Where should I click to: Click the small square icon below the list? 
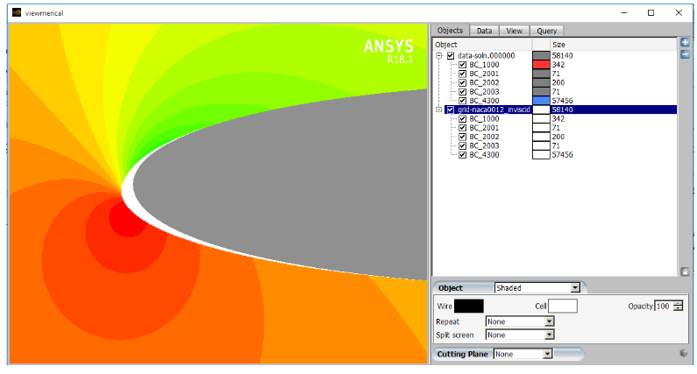(x=685, y=271)
